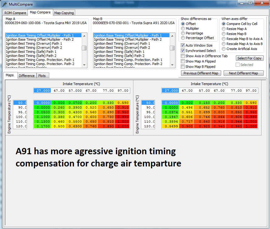The width and height of the screenshot is (270, 229).
Task: Click the Map B list scrollbar thumb
Action: (172, 48)
